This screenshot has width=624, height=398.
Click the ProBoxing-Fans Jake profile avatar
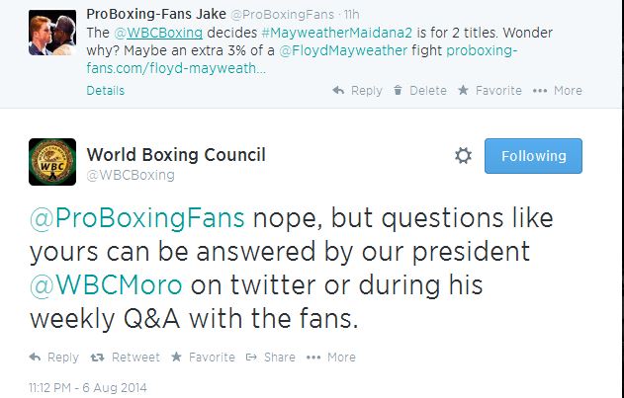click(48, 36)
